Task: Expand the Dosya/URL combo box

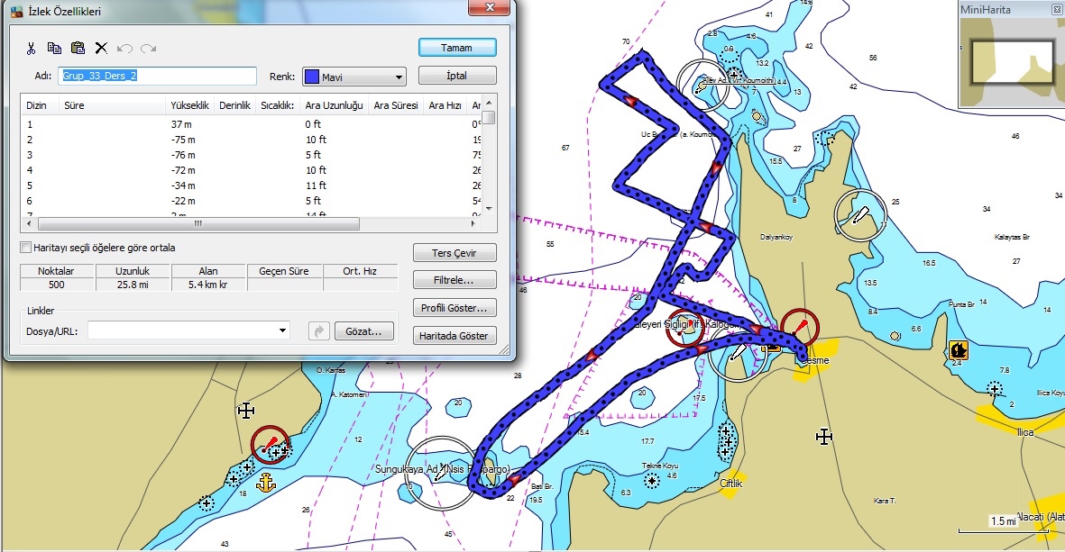Action: tap(282, 330)
